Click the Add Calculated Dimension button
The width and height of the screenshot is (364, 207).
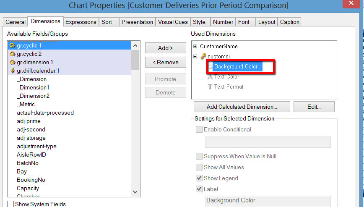tap(242, 107)
